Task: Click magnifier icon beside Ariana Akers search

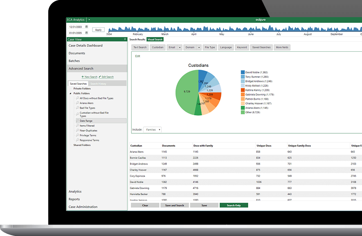Action: [78, 103]
